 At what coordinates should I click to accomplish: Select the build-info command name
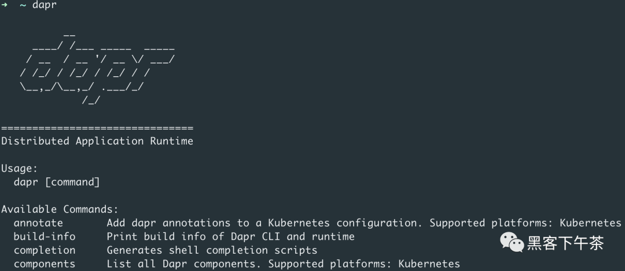45,236
